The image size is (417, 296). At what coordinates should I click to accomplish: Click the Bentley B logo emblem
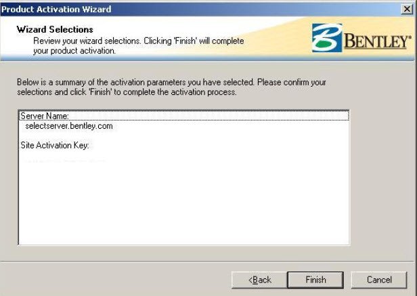[x=327, y=38]
